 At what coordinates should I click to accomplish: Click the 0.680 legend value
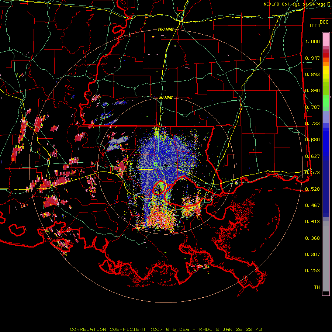coord(312,140)
